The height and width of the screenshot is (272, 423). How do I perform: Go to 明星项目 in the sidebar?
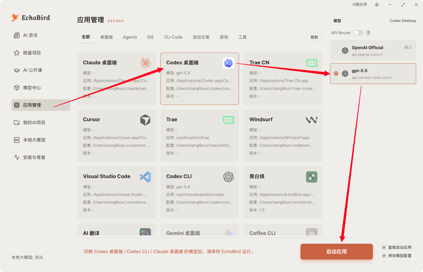point(41,53)
